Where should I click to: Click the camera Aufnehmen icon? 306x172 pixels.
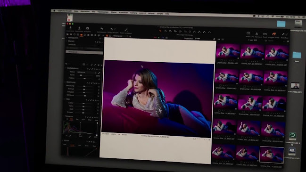click(87, 28)
